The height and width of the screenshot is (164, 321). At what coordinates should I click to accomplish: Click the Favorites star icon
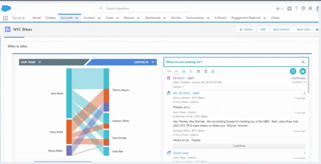pos(278,9)
